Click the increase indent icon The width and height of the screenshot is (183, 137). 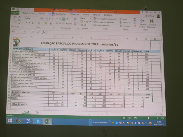coord(71,23)
